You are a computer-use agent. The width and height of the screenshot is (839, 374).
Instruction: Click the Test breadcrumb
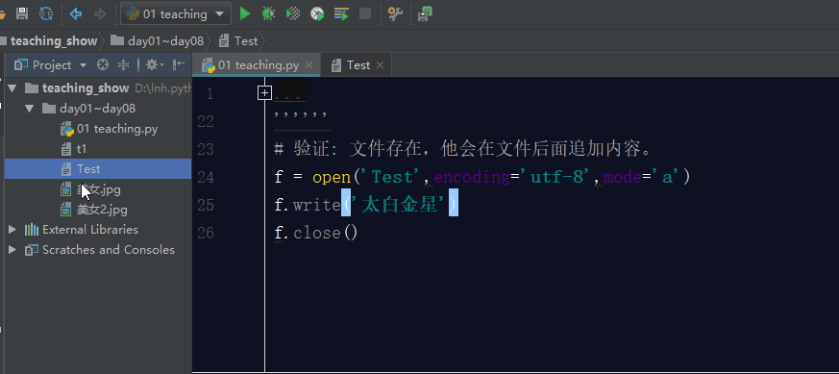click(x=238, y=41)
